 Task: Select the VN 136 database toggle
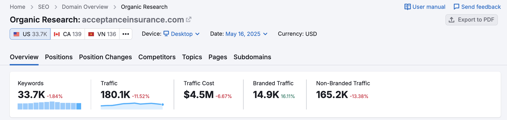tap(102, 34)
